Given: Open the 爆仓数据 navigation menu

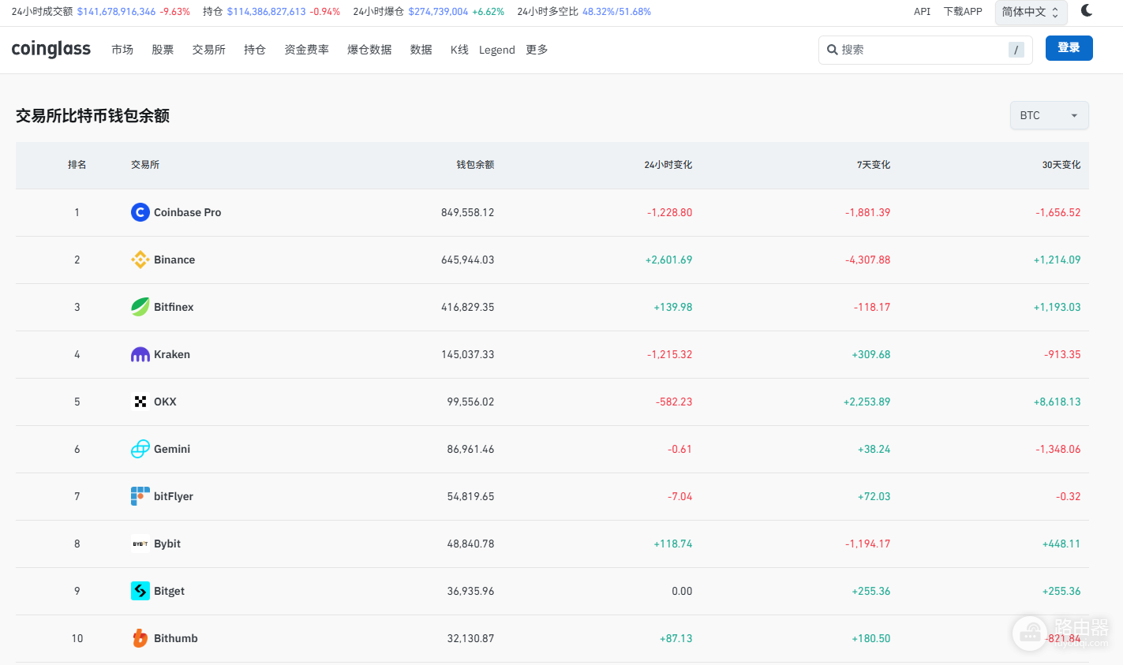Looking at the screenshot, I should click(369, 50).
